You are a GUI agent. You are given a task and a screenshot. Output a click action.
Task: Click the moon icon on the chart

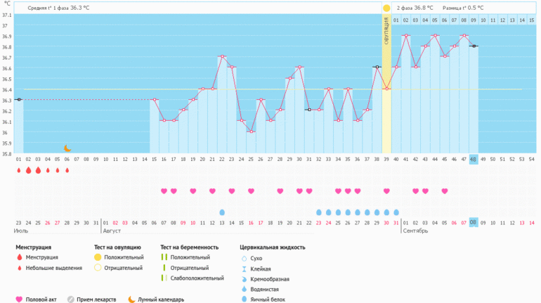[67, 148]
